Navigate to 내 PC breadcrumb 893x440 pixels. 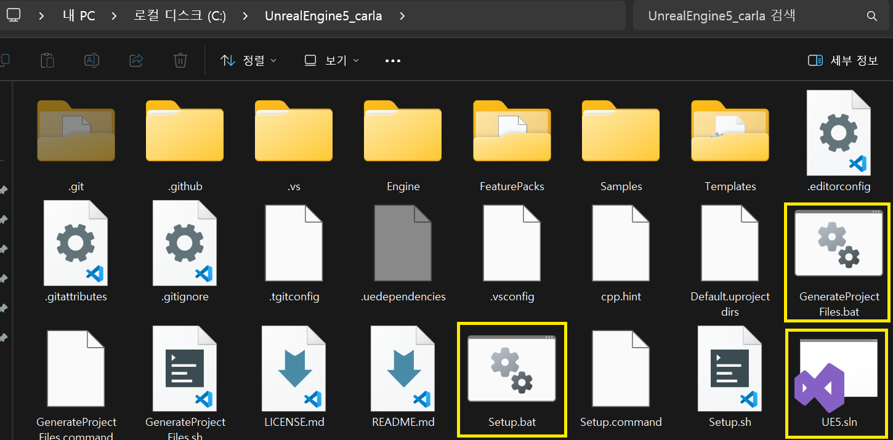click(x=79, y=16)
